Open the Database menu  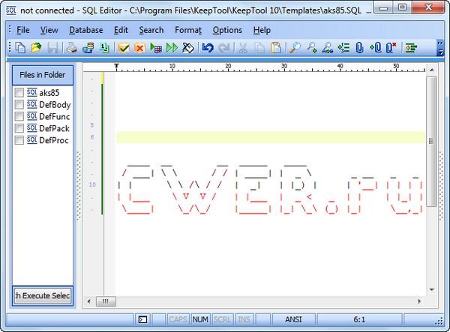pos(85,30)
